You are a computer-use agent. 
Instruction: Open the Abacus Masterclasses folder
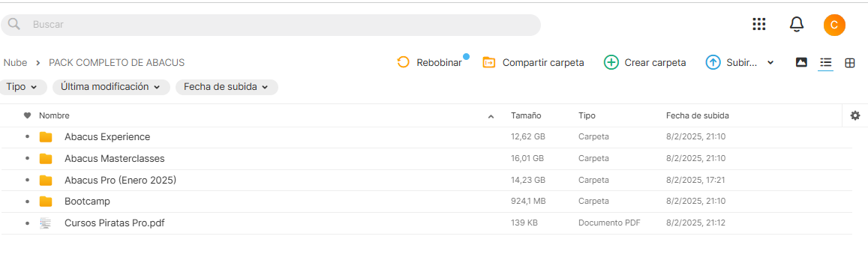(115, 159)
